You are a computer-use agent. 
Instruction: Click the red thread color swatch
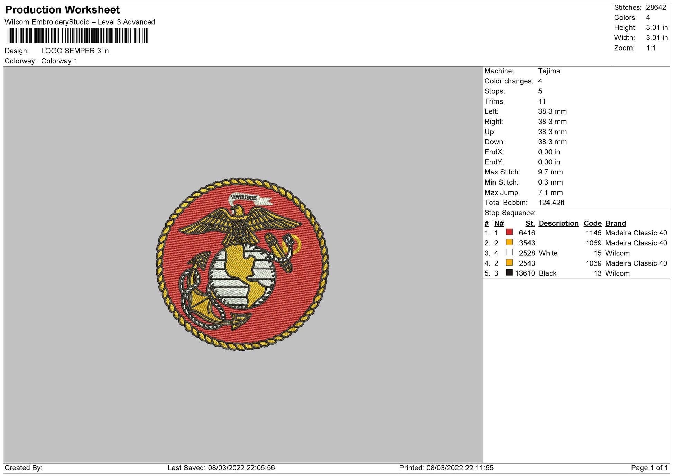pyautogui.click(x=509, y=232)
